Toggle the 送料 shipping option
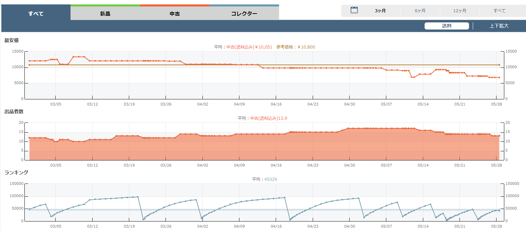Viewport: 526px width, 231px height. (447, 26)
